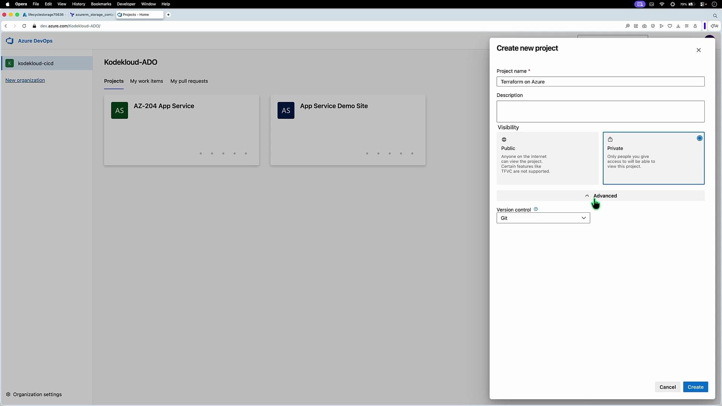This screenshot has height=406, width=722.
Task: Open macOS Control Center icon
Action: click(x=703, y=4)
